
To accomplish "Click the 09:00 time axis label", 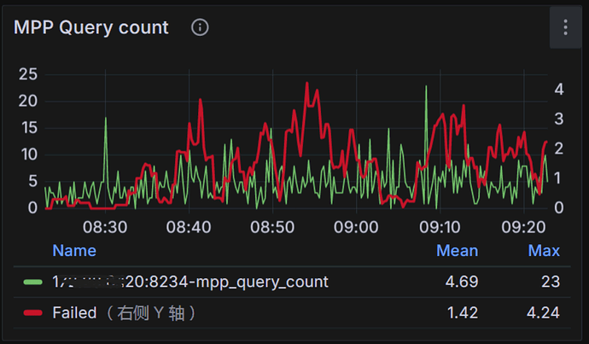I will click(356, 227).
